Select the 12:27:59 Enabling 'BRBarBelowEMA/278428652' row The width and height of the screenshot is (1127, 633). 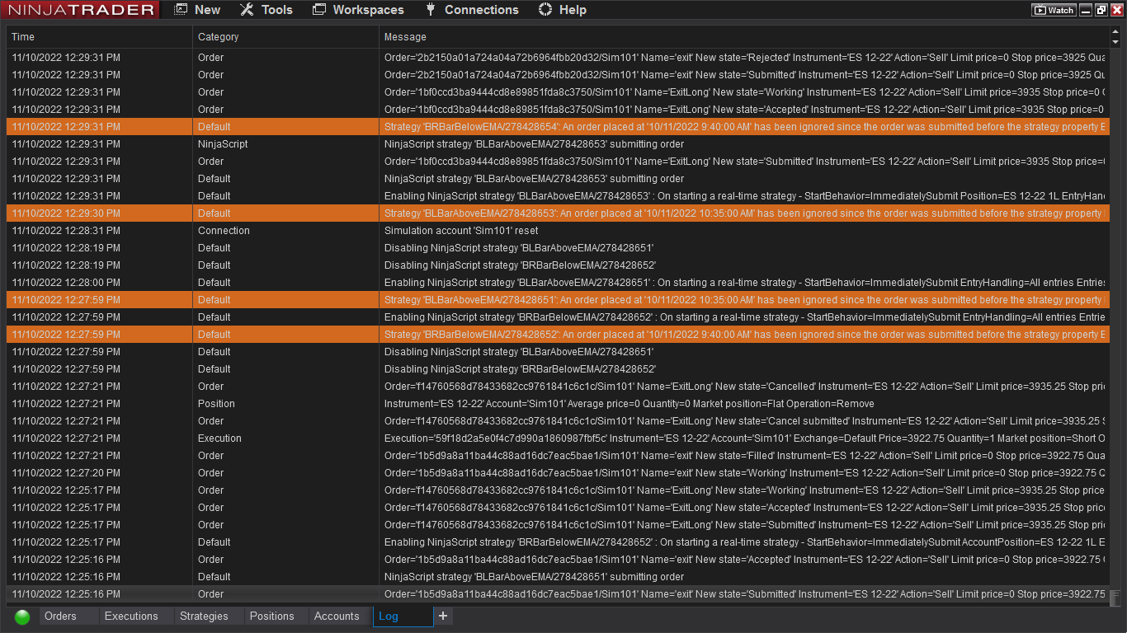[558, 317]
